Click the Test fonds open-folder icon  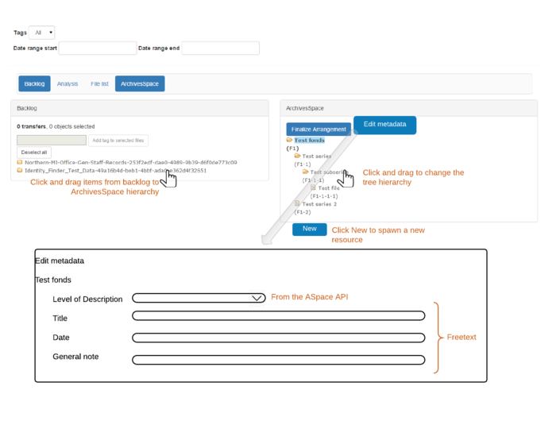point(289,141)
